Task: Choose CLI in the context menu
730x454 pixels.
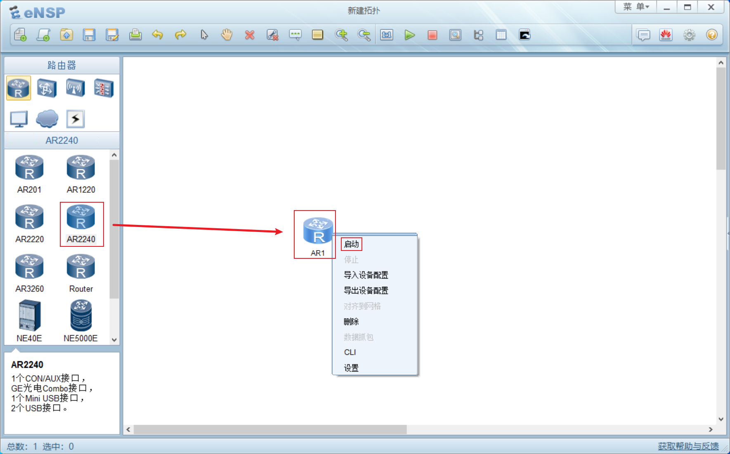Action: pos(350,352)
